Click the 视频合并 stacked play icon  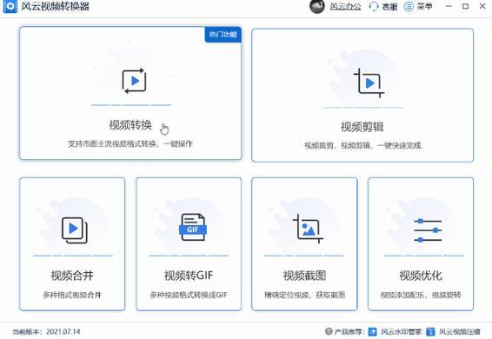75,230
